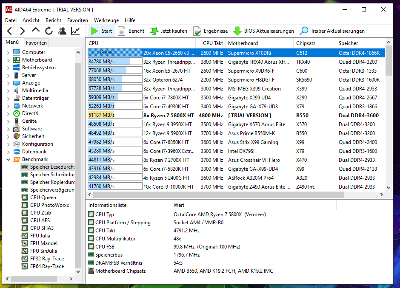Open the graph chart toolbar icon
This screenshot has width=400, height=288.
(x=75, y=31)
